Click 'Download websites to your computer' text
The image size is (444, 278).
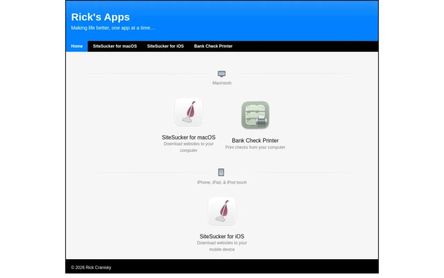pyautogui.click(x=189, y=147)
